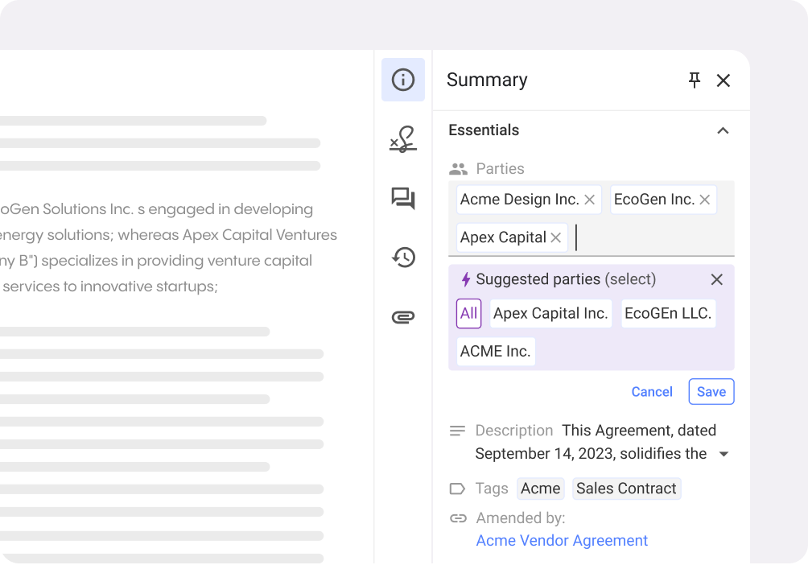The height and width of the screenshot is (565, 808).
Task: Open the version history icon
Action: coord(403,258)
